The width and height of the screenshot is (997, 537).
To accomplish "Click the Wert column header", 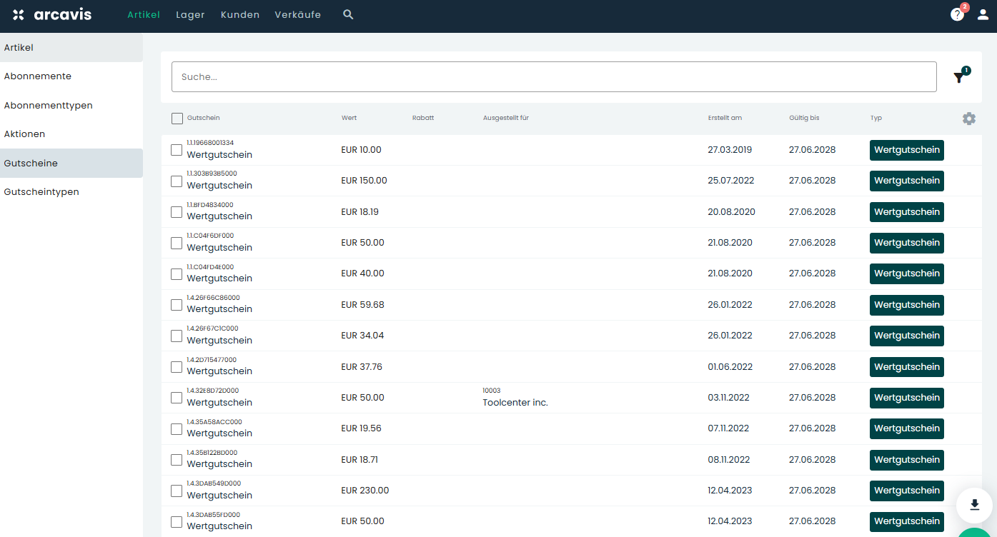I will click(x=349, y=118).
